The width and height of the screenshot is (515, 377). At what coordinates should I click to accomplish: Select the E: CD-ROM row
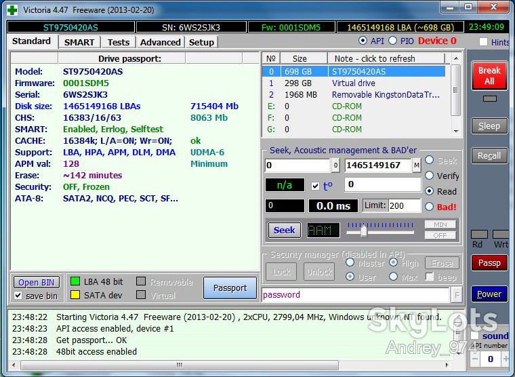[x=354, y=106]
